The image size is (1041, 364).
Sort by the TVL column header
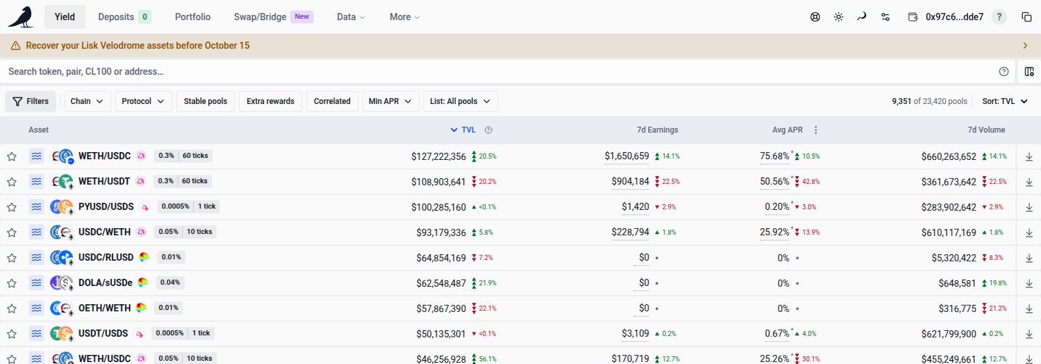pos(463,130)
